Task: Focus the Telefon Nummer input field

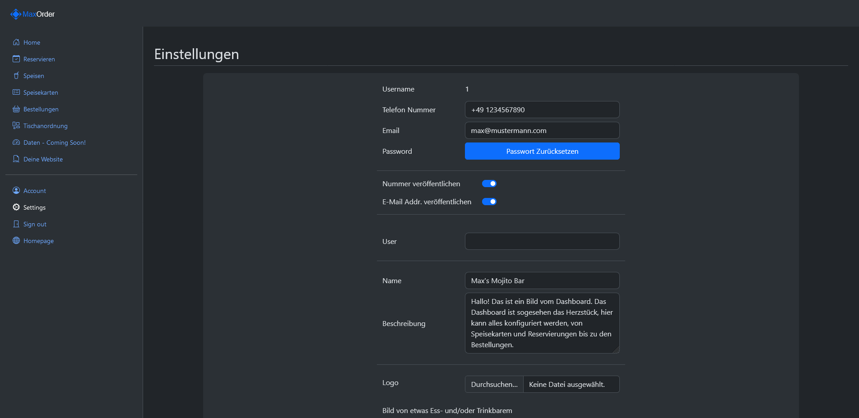Action: [x=542, y=110]
